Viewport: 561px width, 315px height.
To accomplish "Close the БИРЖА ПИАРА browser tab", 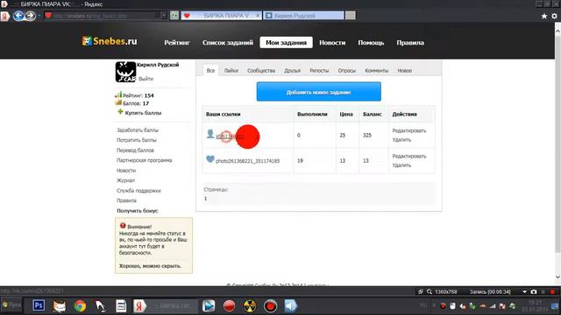I will [x=257, y=16].
